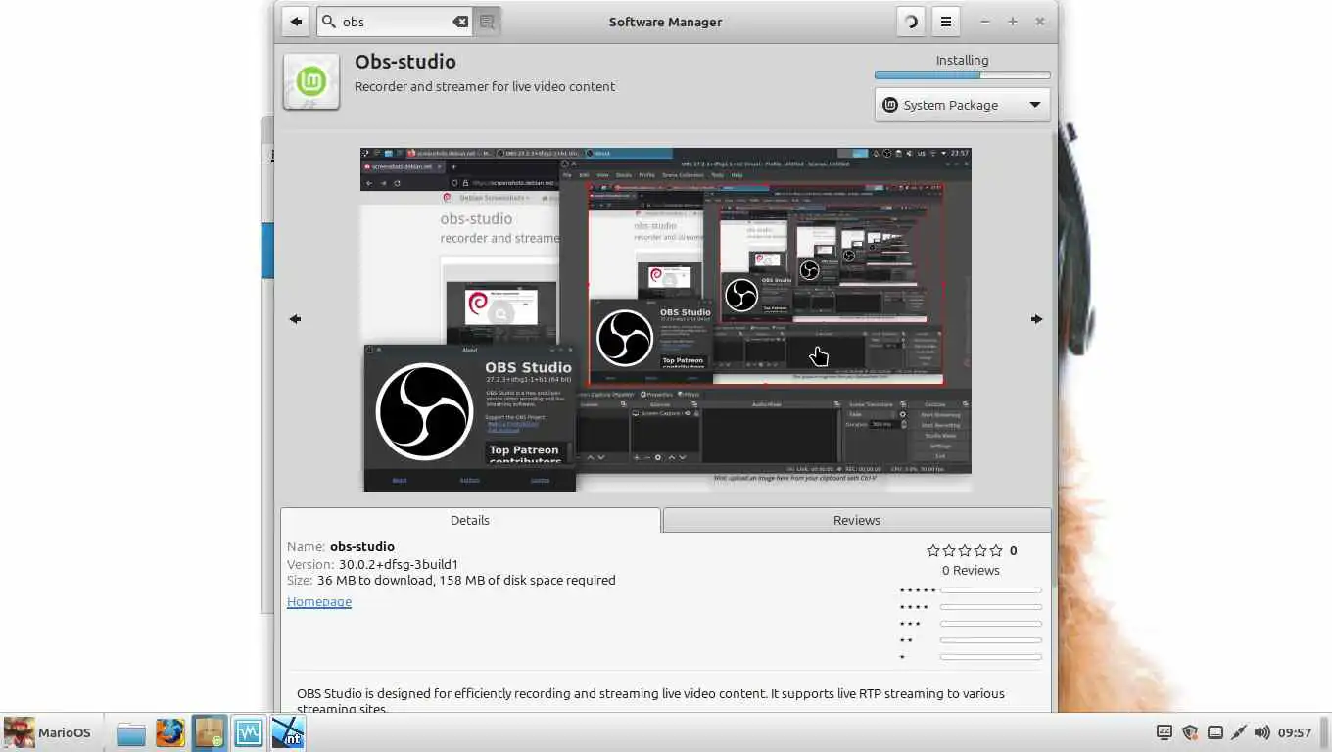
Task: Click the Obs-studio package icon
Action: 311,81
